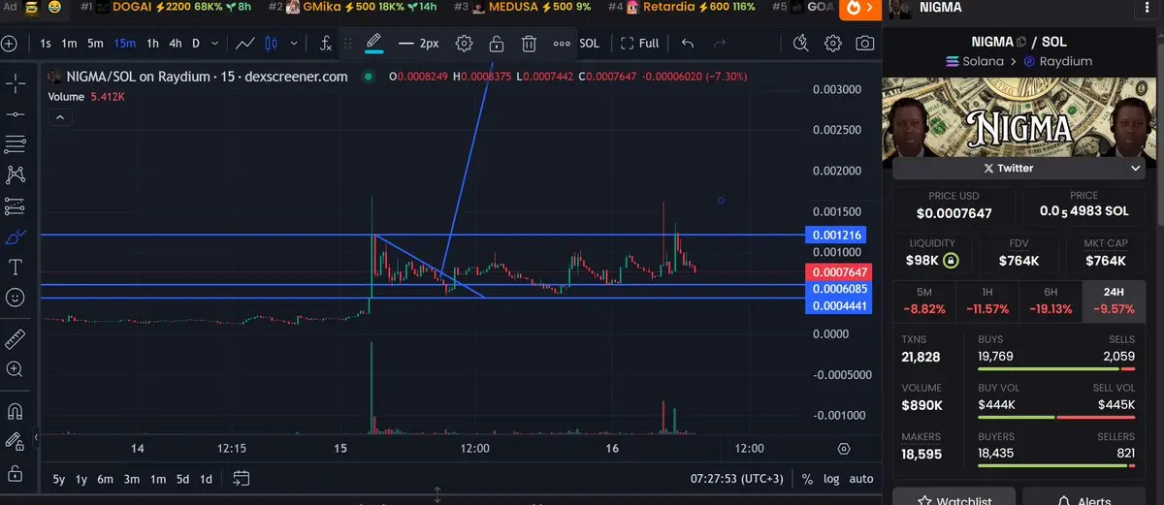The height and width of the screenshot is (505, 1164).
Task: Open the Fibonacci retracement tools
Action: click(x=16, y=144)
